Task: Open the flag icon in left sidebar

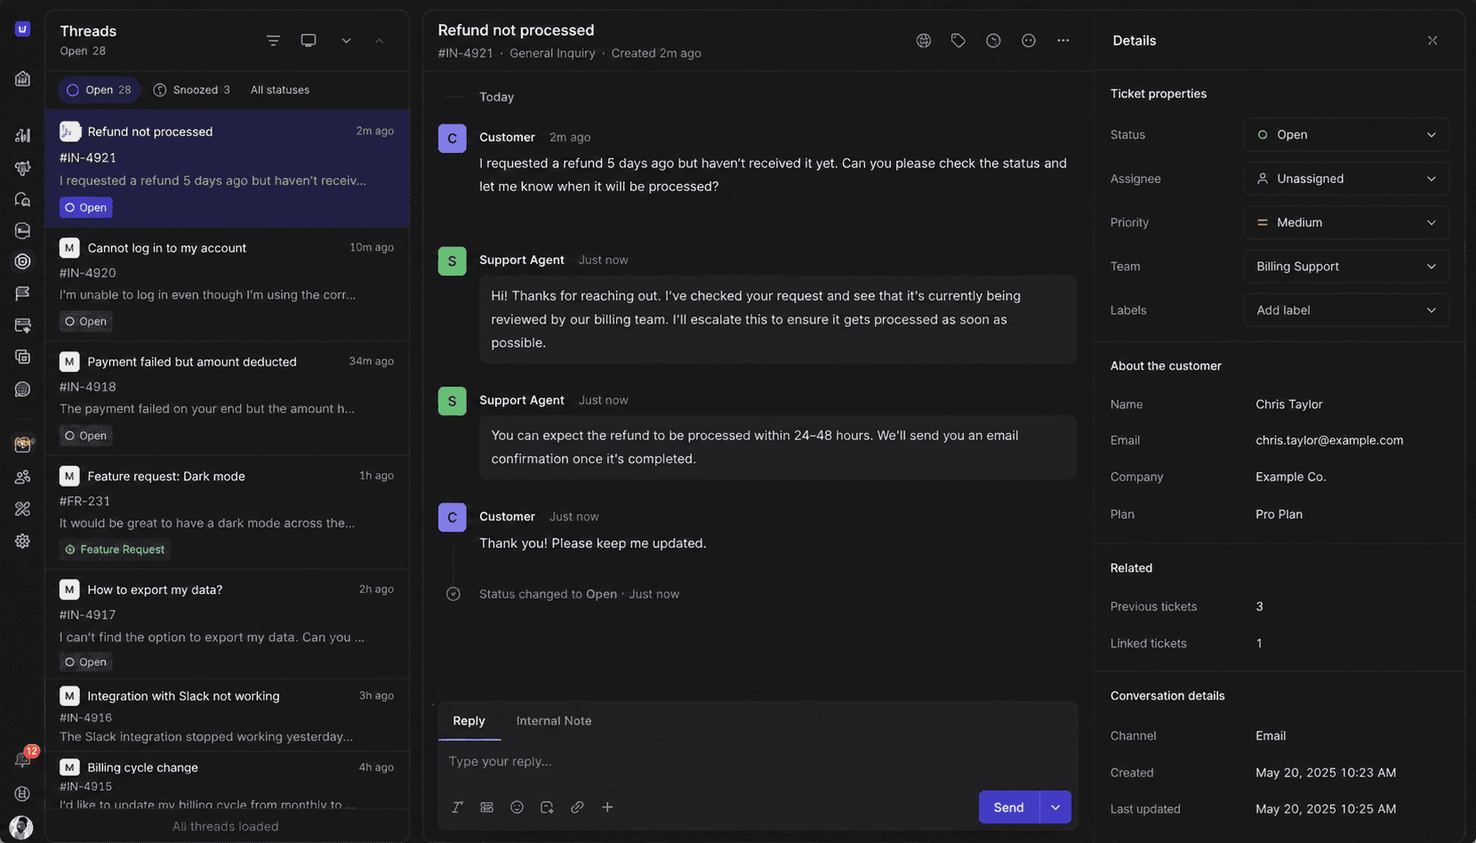Action: pos(22,293)
